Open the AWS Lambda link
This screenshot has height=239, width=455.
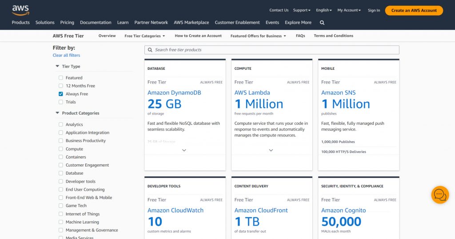pos(252,92)
